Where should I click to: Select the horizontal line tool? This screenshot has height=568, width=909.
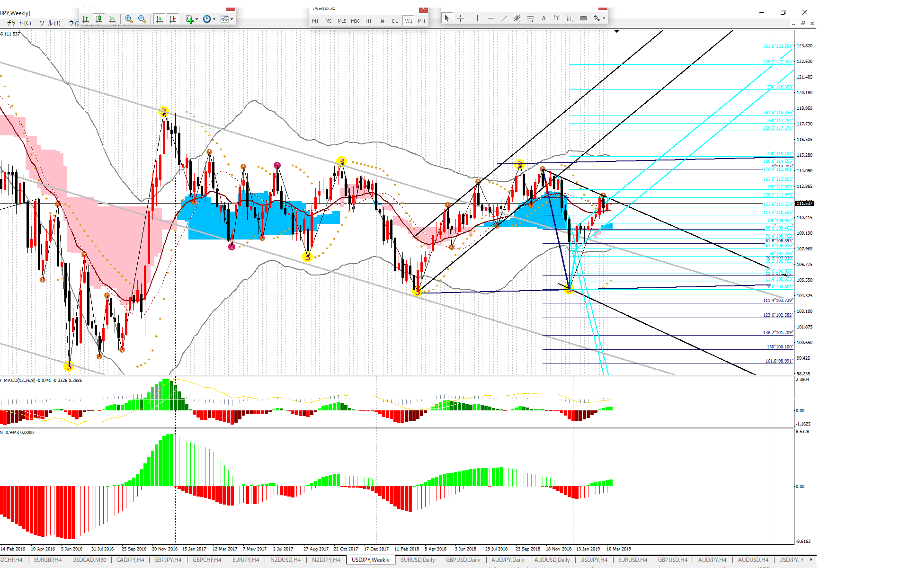point(490,18)
